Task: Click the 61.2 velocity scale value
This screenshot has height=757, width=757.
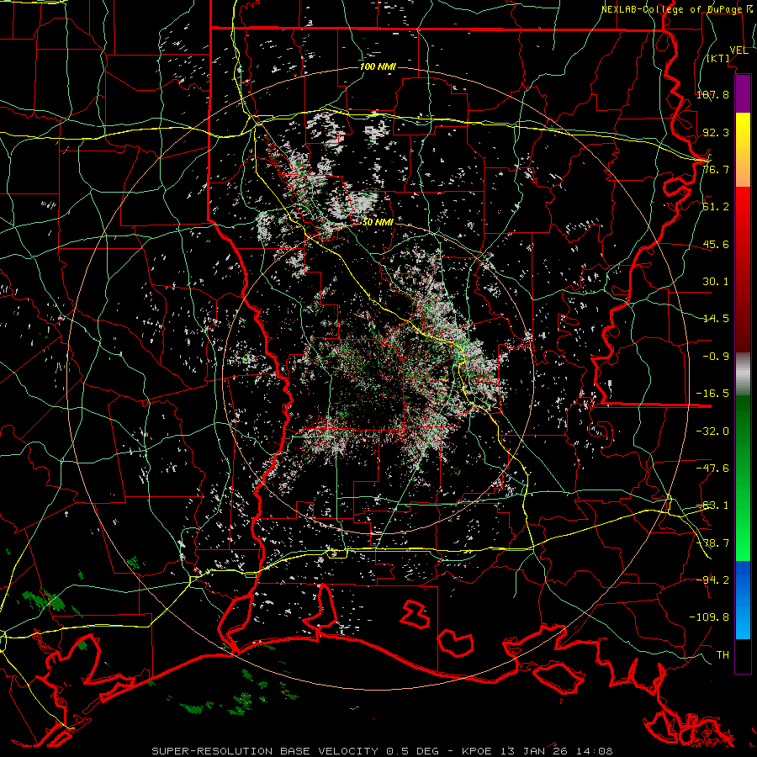Action: 716,207
